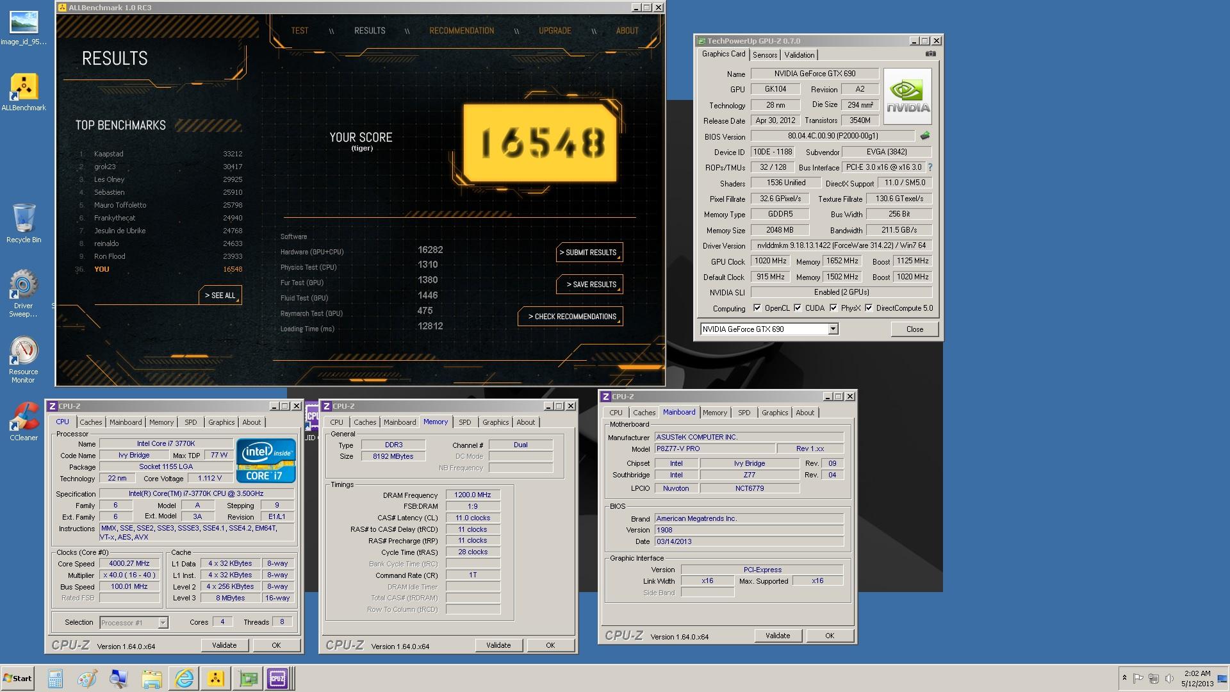The width and height of the screenshot is (1230, 692).
Task: Switch to CPU-Z via purple taskbar button
Action: 279,679
